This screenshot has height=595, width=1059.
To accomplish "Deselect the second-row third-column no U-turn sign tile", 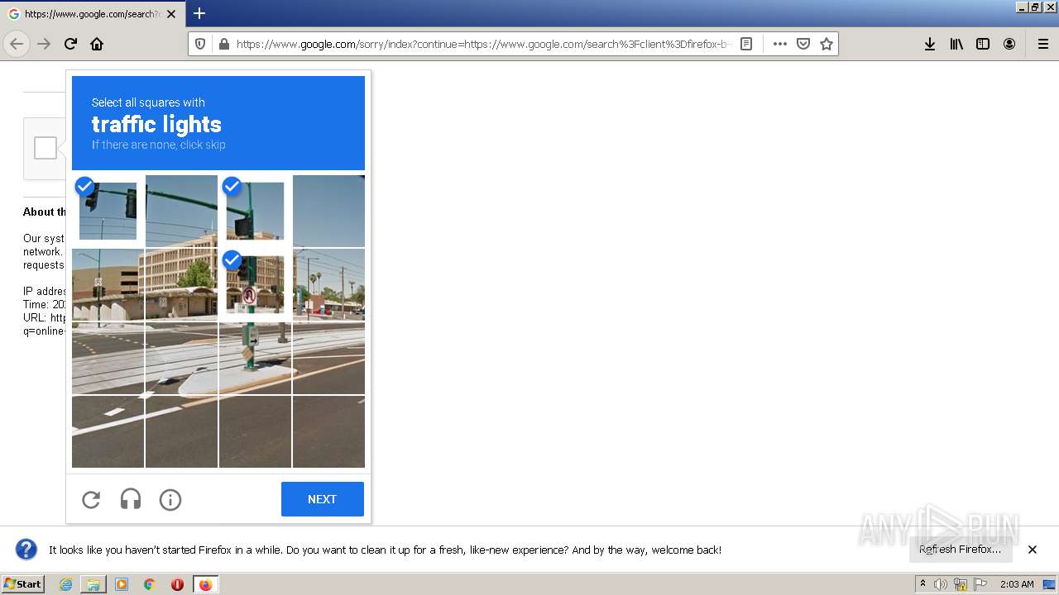I will coord(255,284).
